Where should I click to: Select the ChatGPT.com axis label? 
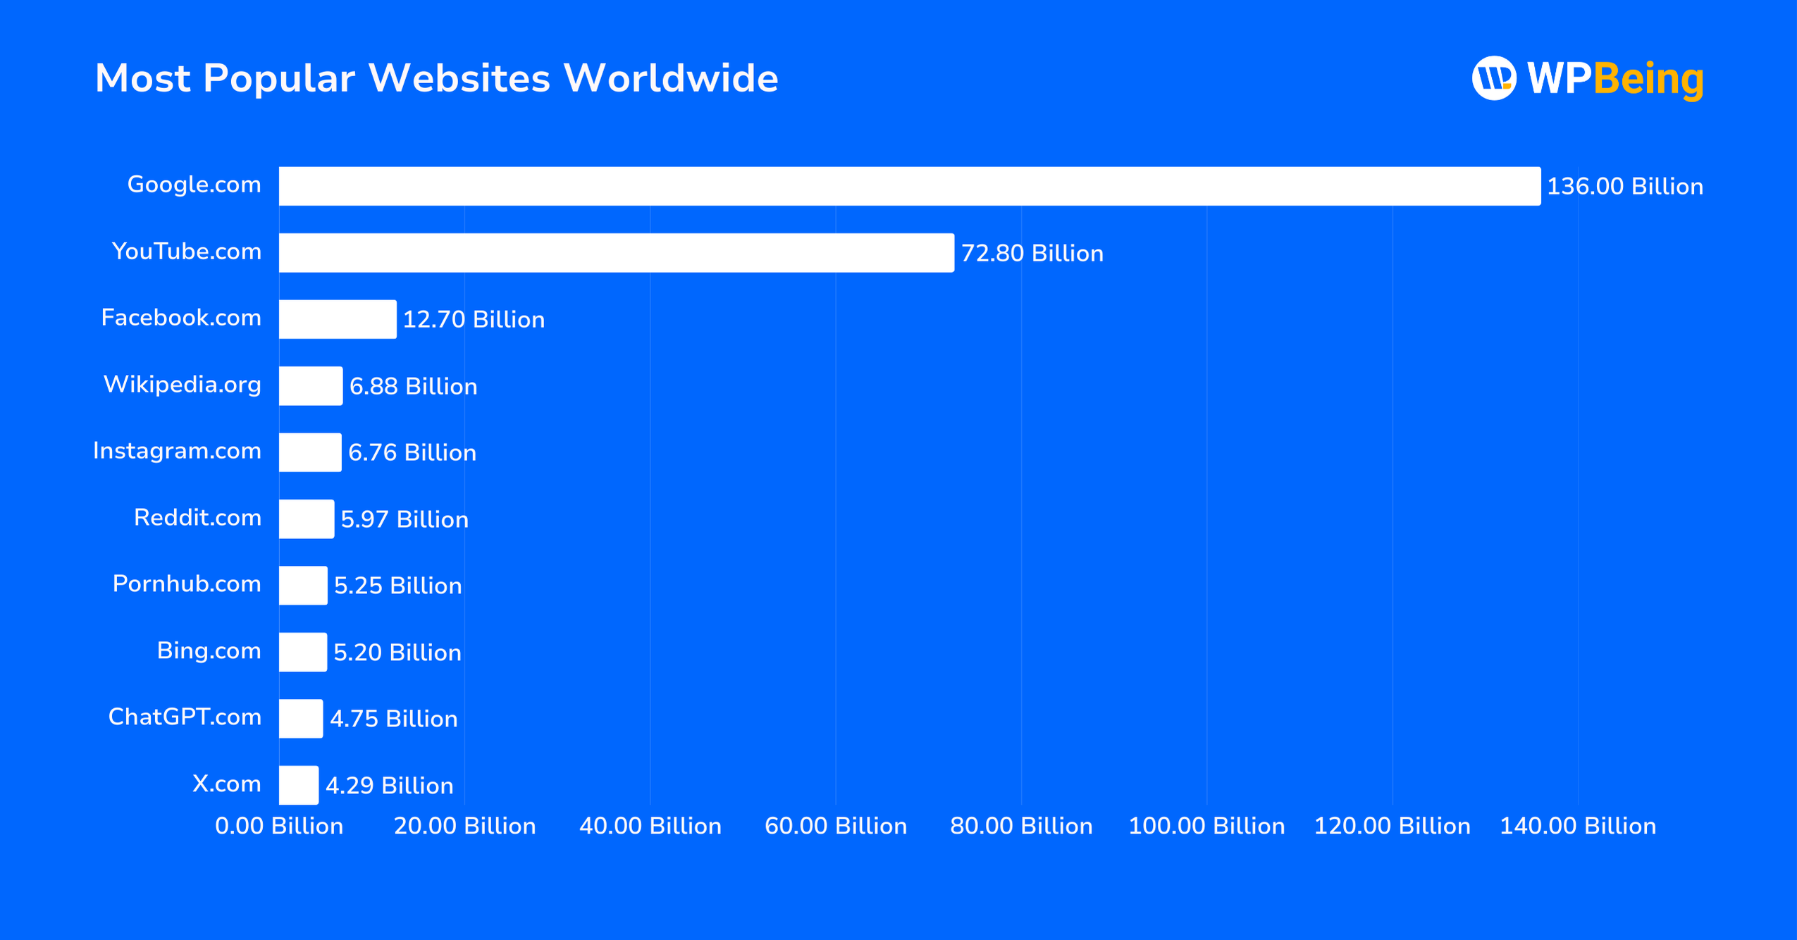(185, 717)
